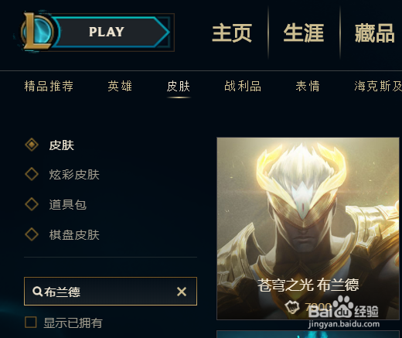
Task: Clear the search with the X icon
Action: coord(182,292)
